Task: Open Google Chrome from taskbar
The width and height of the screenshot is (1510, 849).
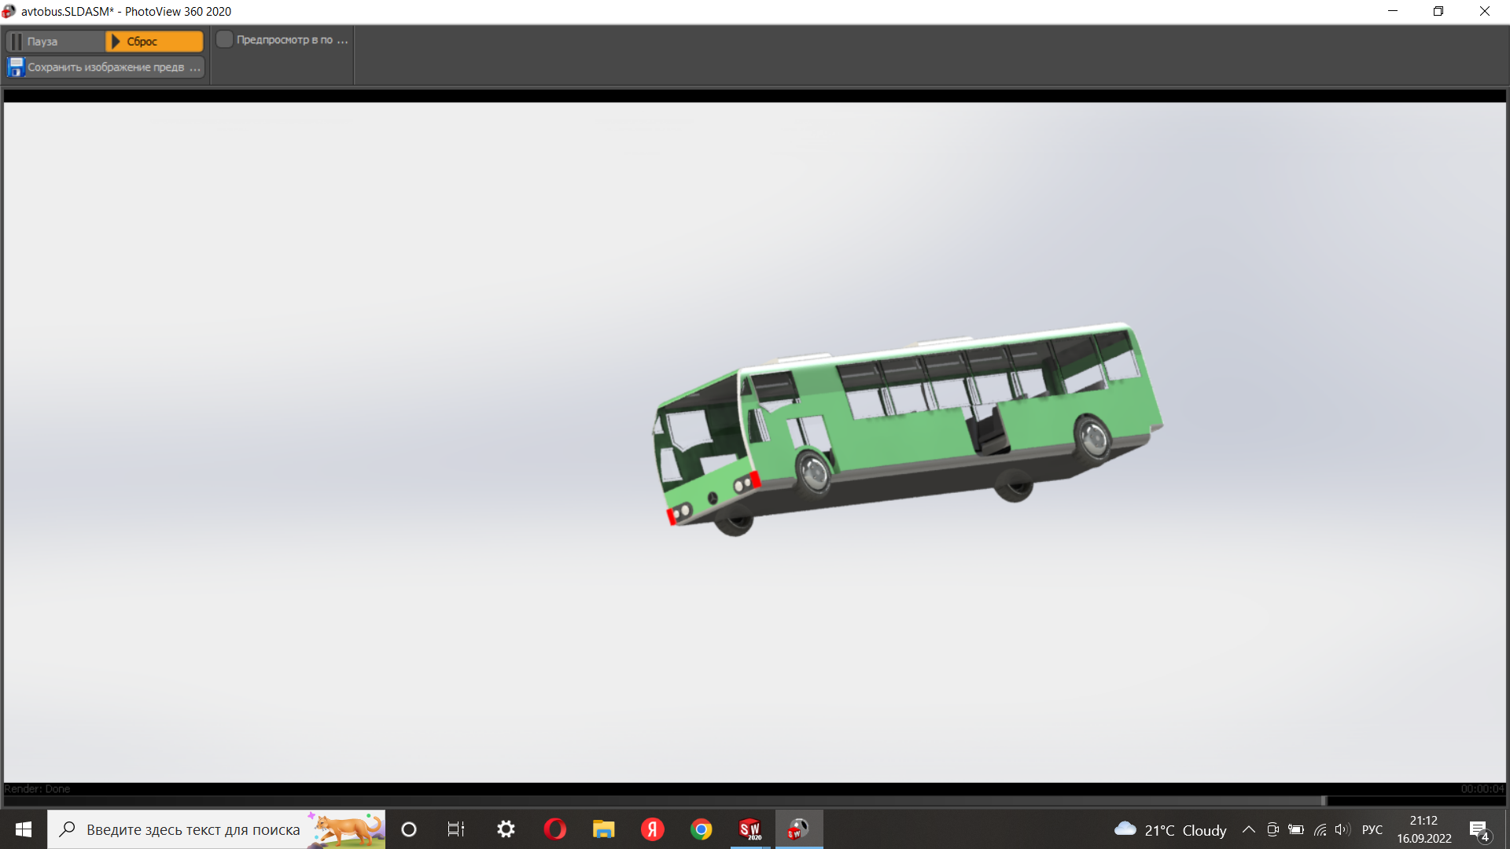Action: 702,829
